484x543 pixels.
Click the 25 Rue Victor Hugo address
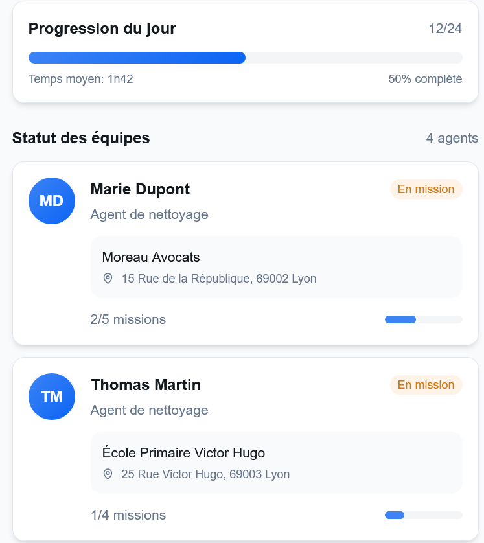coord(205,474)
